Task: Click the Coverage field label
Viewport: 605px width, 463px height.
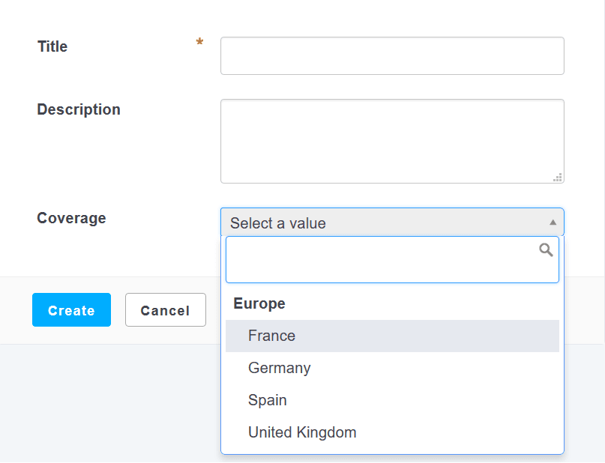Action: pos(71,218)
